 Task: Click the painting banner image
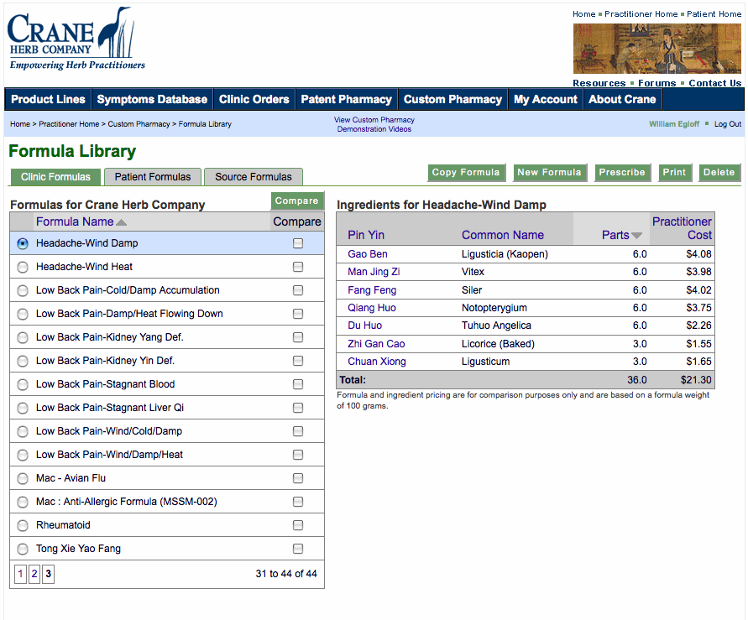point(656,49)
